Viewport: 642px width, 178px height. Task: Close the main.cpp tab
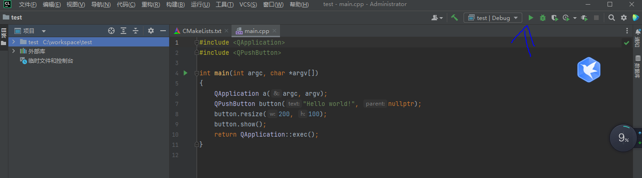[275, 31]
